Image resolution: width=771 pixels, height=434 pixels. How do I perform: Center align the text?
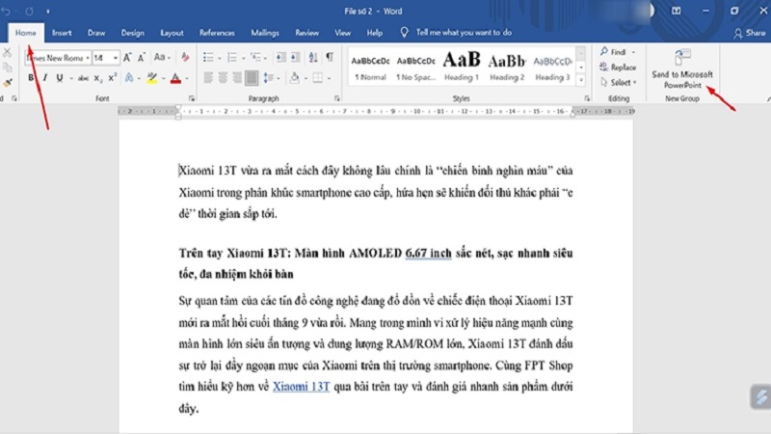(x=223, y=78)
